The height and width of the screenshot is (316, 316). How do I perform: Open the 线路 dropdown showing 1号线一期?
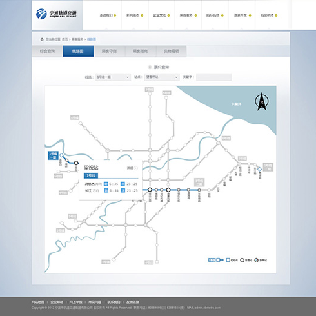113,77
